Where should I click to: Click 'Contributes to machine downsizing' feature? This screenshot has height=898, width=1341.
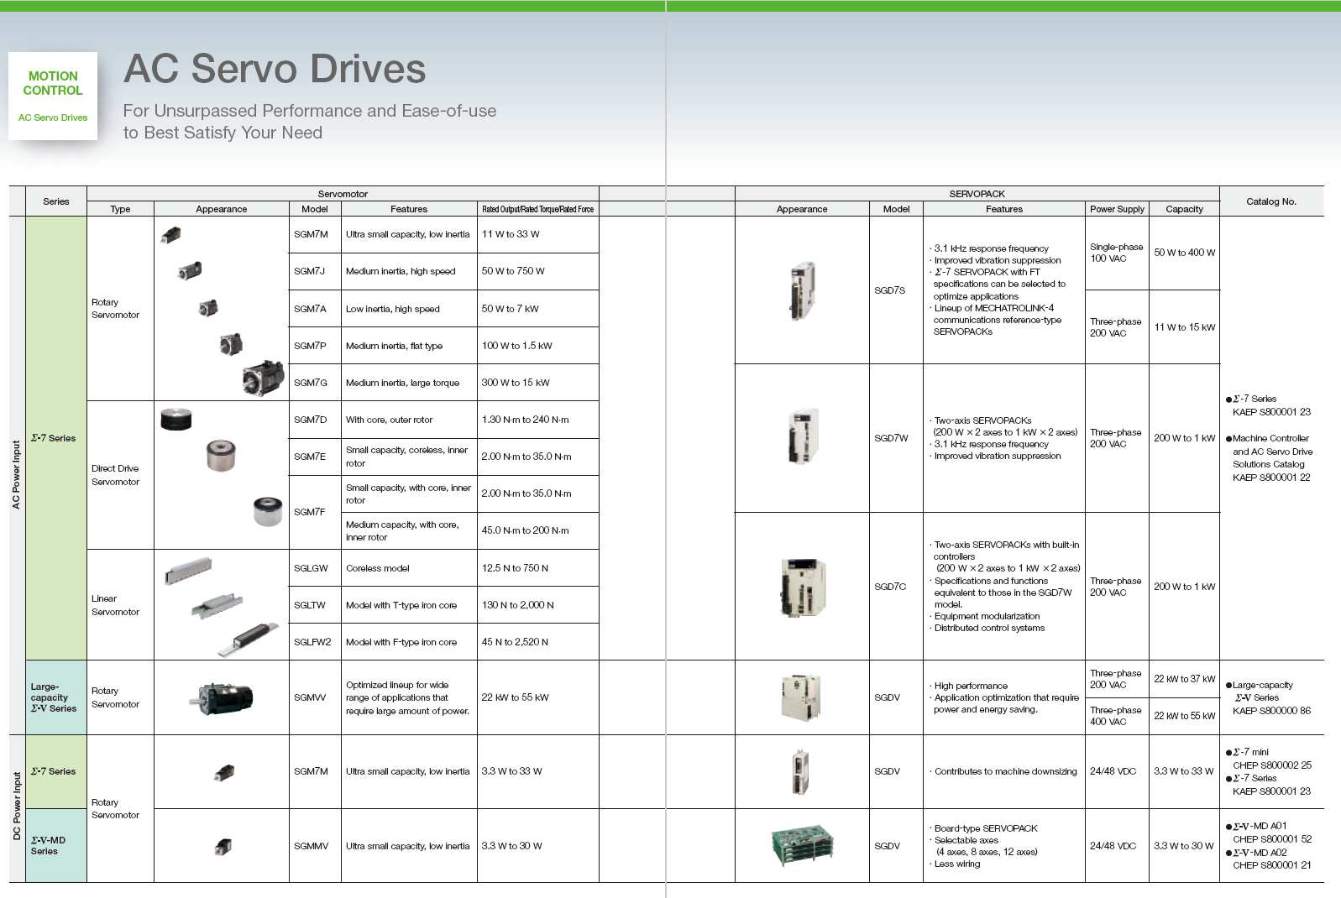tap(1003, 771)
